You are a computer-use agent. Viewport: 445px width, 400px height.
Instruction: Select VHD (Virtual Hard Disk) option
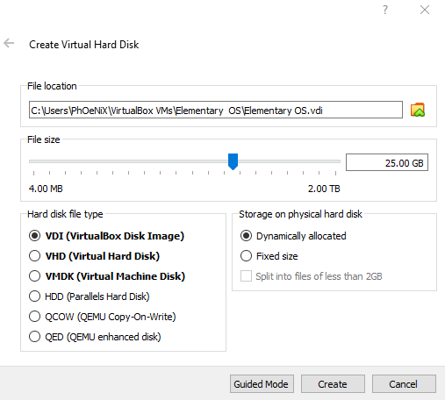(x=94, y=256)
